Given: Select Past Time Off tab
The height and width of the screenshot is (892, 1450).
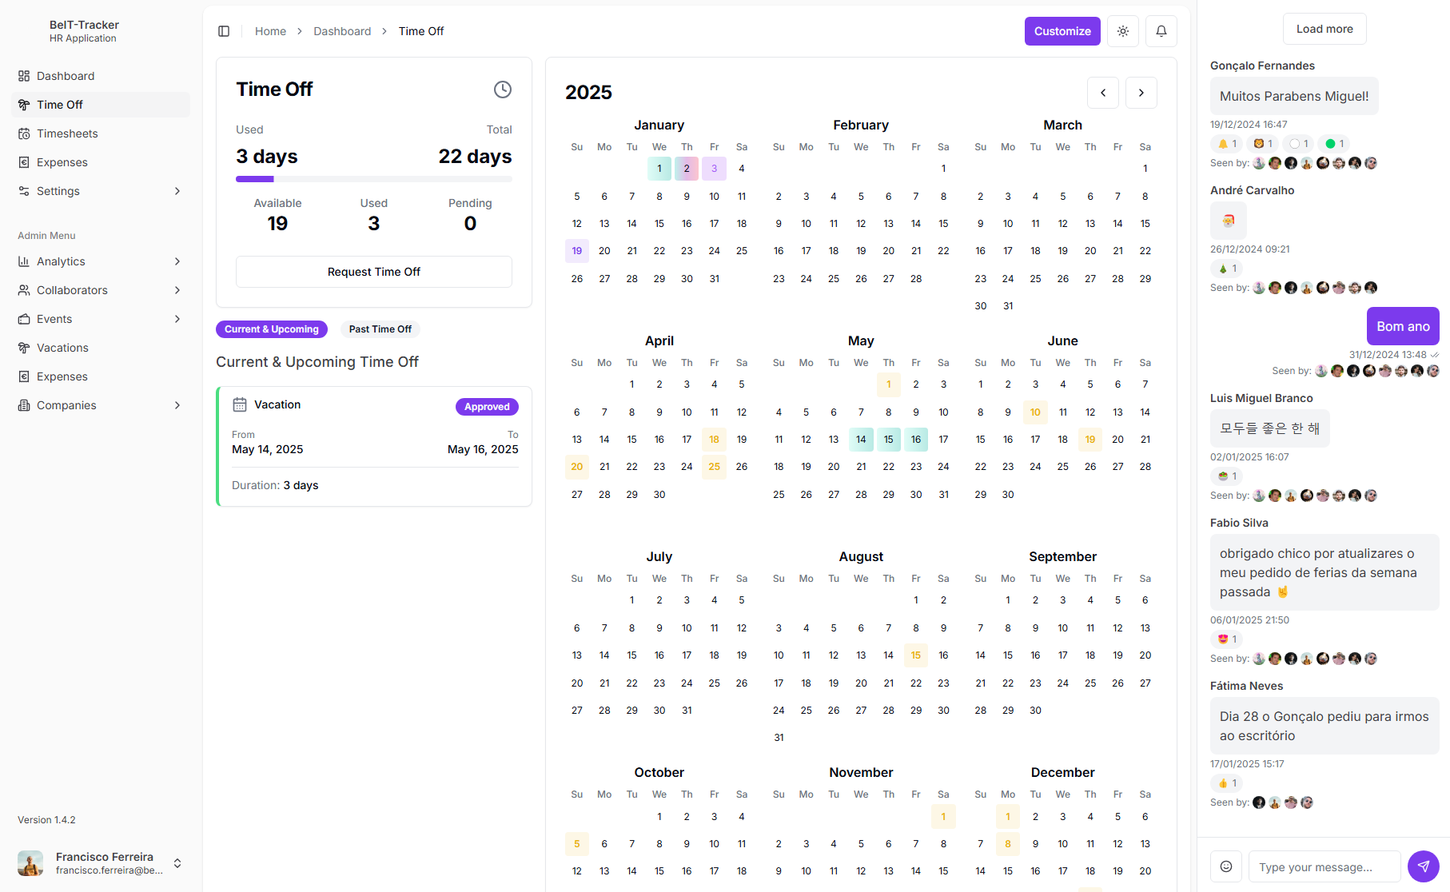Looking at the screenshot, I should point(380,329).
